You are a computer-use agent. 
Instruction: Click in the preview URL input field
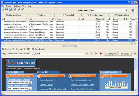tap(46, 54)
